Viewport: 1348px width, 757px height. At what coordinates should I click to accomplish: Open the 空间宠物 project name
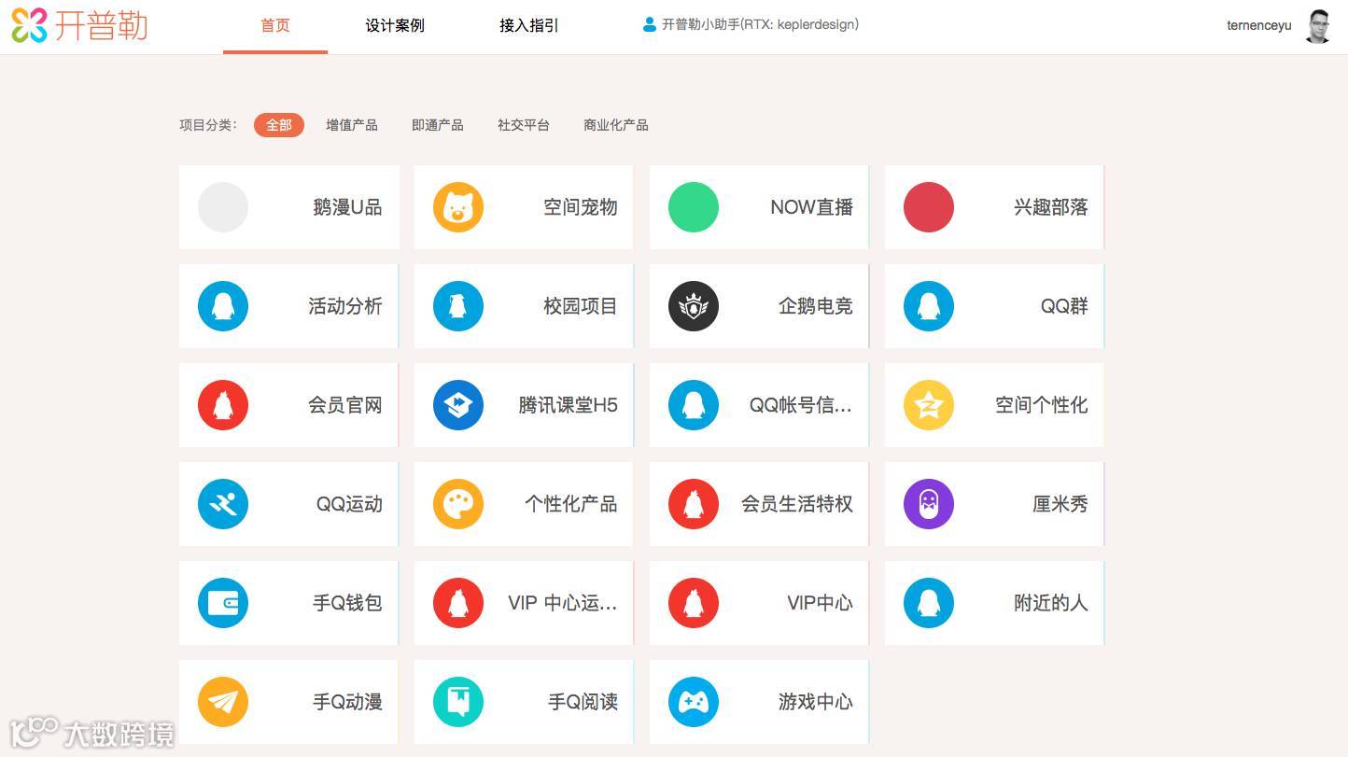581,207
